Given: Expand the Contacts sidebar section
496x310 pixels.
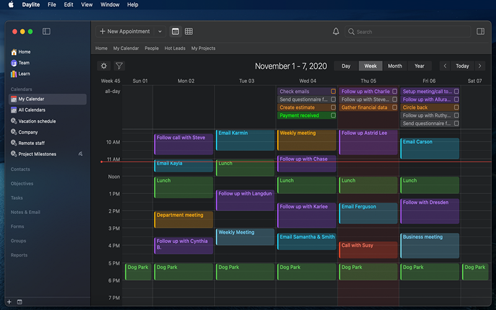Looking at the screenshot, I should [x=20, y=169].
